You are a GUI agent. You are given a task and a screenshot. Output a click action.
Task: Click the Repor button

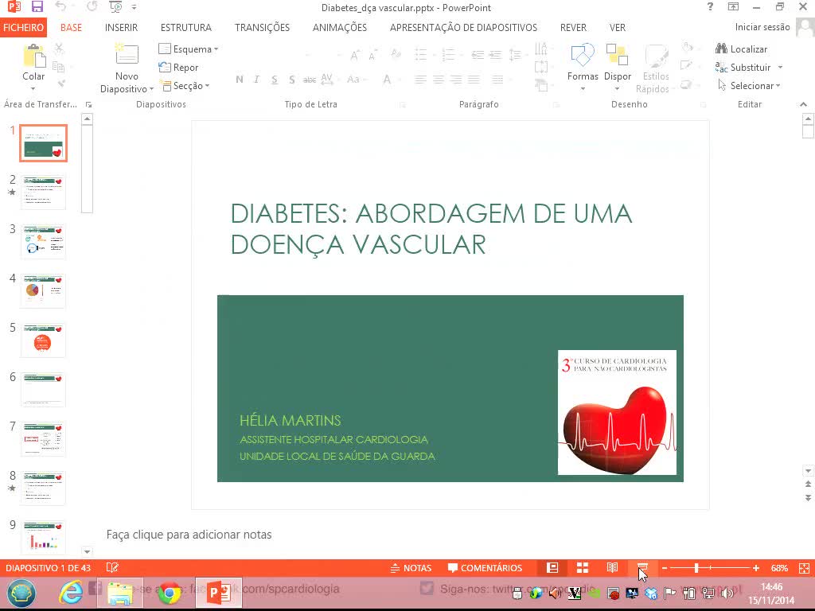(x=179, y=67)
